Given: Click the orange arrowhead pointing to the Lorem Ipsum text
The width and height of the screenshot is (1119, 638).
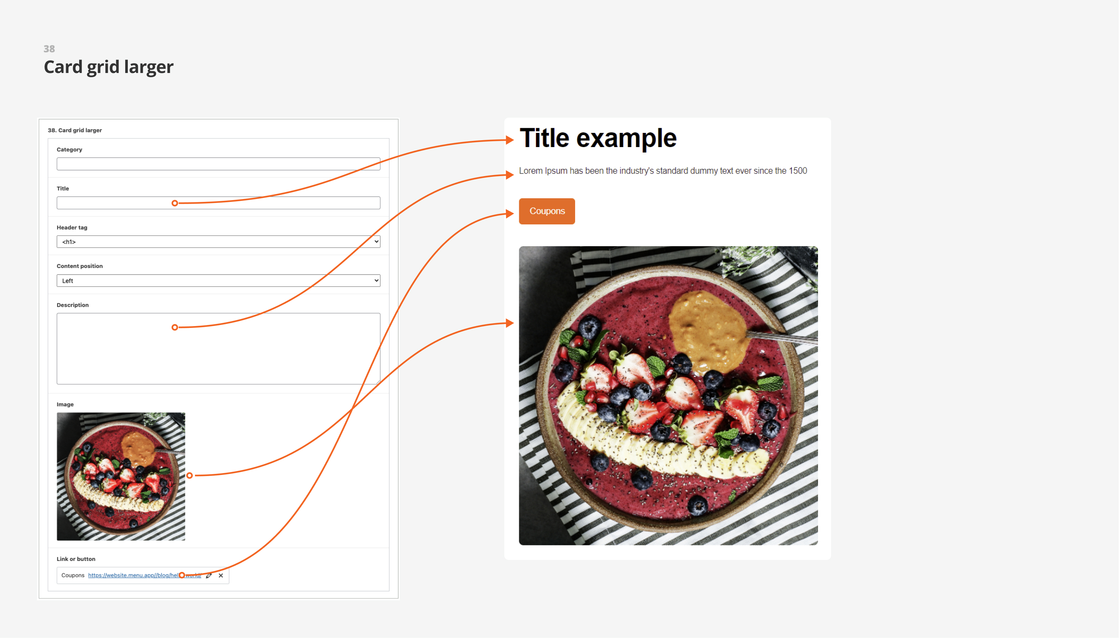Looking at the screenshot, I should click(x=509, y=175).
